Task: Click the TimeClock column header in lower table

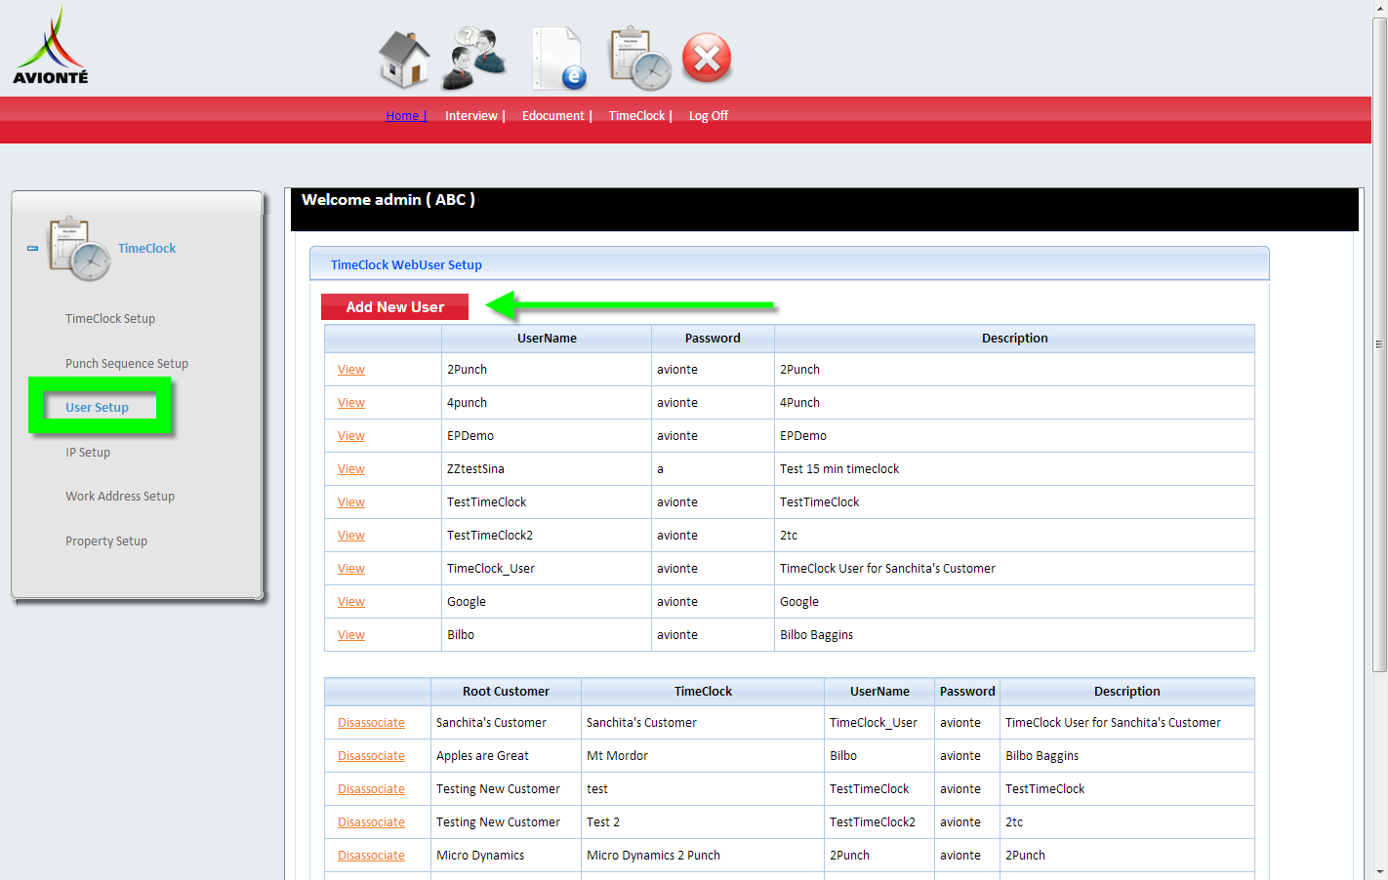Action: (703, 692)
